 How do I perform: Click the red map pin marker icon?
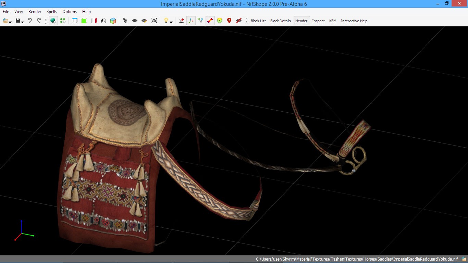[229, 21]
